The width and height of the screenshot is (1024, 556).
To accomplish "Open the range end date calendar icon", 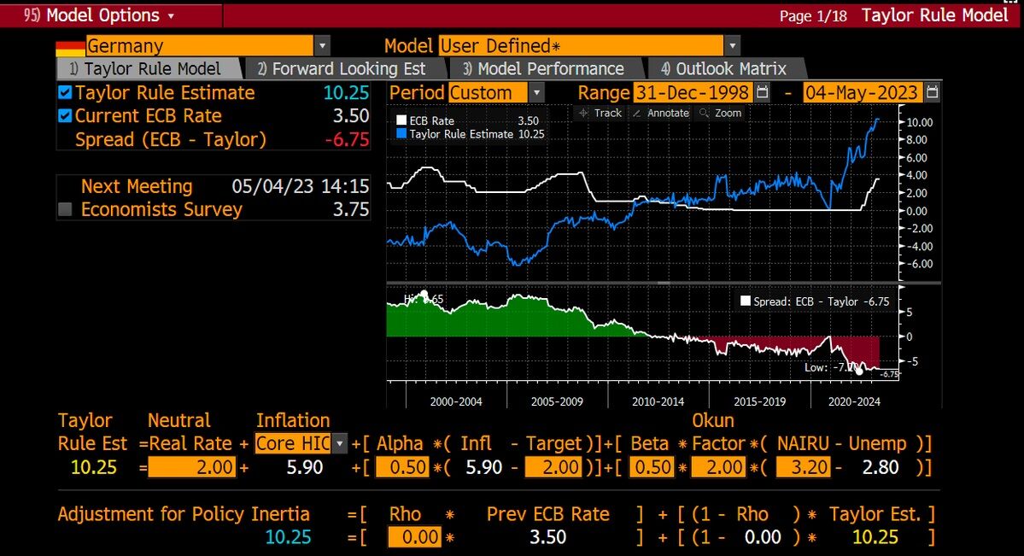I will [933, 93].
